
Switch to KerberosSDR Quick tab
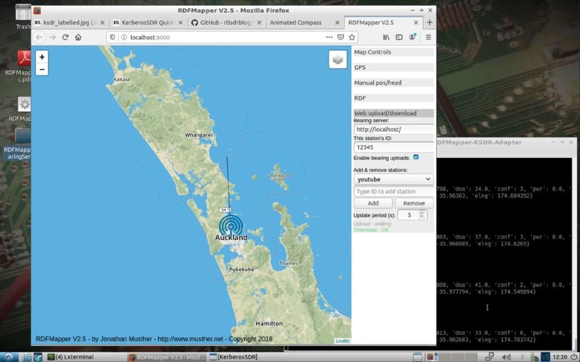(x=148, y=23)
